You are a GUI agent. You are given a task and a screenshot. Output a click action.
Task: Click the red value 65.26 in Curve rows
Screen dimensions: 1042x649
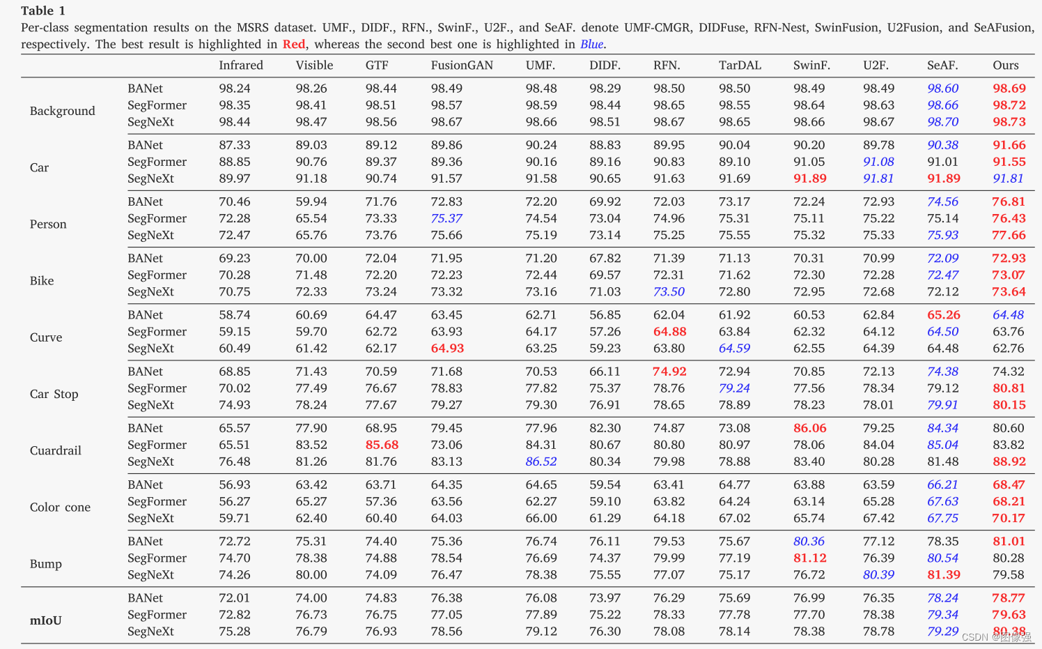pyautogui.click(x=944, y=315)
